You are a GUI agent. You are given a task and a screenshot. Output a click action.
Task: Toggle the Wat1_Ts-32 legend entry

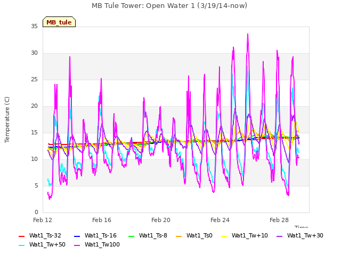(40, 235)
